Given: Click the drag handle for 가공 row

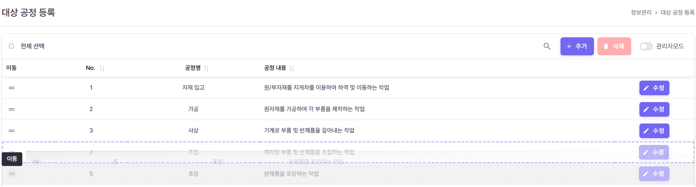Looking at the screenshot, I should pos(12,109).
